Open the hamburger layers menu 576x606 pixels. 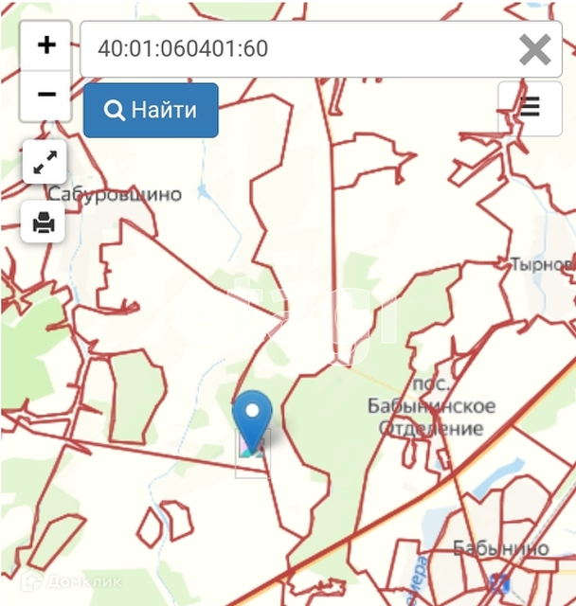coord(530,108)
